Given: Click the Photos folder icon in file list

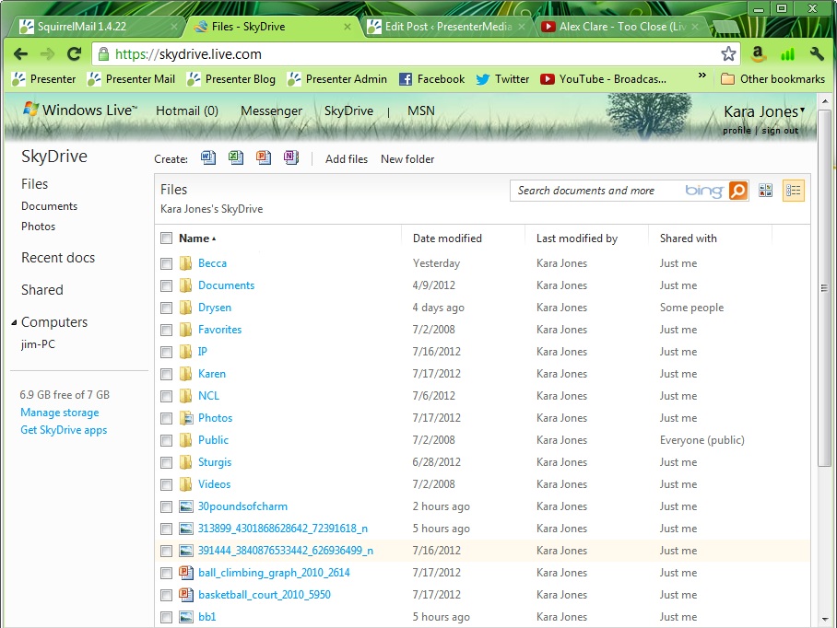Looking at the screenshot, I should click(x=186, y=417).
